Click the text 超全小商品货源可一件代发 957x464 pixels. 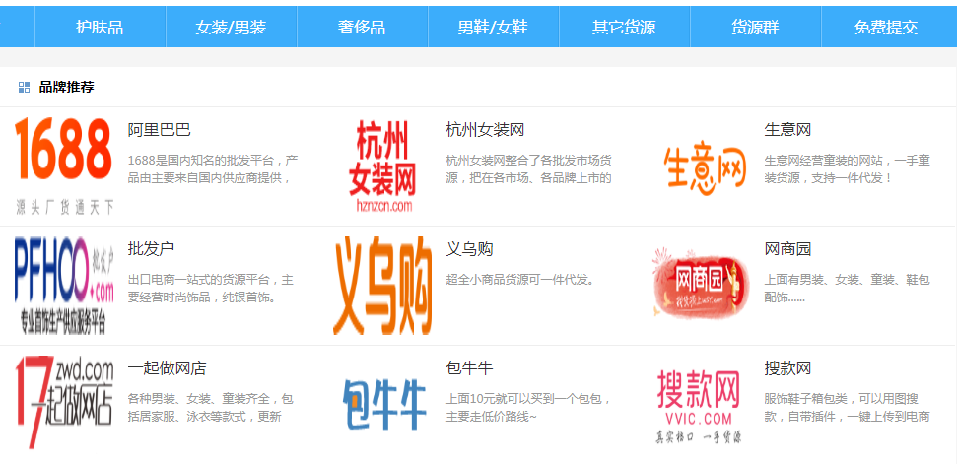520,280
